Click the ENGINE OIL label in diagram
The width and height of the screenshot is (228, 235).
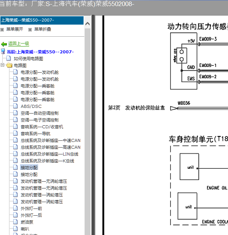point(217,188)
